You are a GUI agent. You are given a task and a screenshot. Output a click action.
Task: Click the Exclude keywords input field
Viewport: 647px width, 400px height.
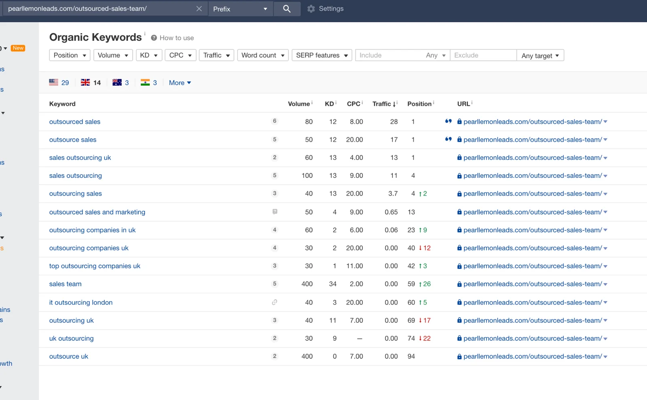(x=483, y=55)
